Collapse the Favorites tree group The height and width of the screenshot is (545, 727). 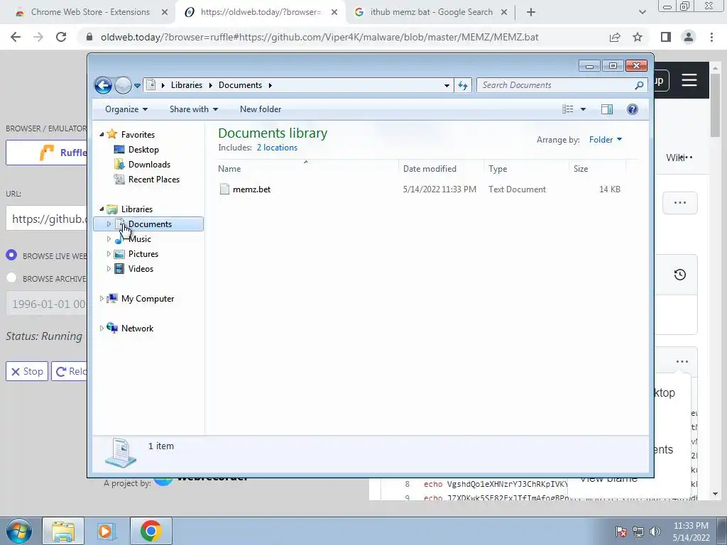click(102, 134)
